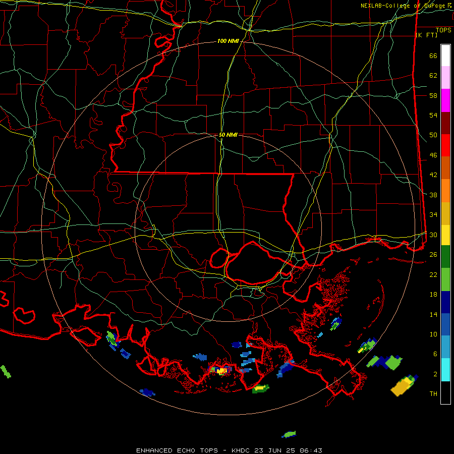Click the legend value 10
This screenshot has width=454, height=454.
point(433,334)
